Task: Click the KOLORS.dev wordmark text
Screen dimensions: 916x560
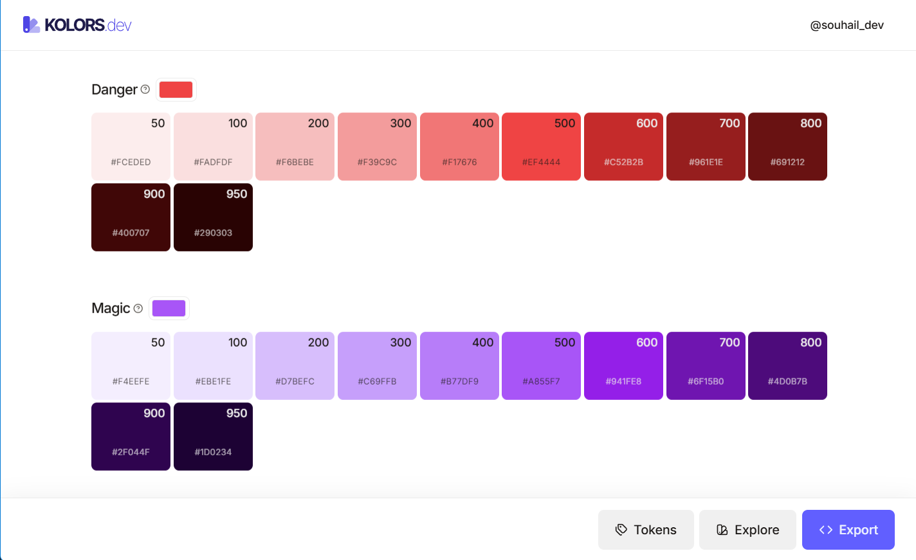Action: (x=88, y=25)
